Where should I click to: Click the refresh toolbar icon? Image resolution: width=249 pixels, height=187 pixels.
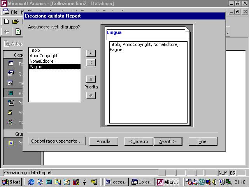(18, 32)
